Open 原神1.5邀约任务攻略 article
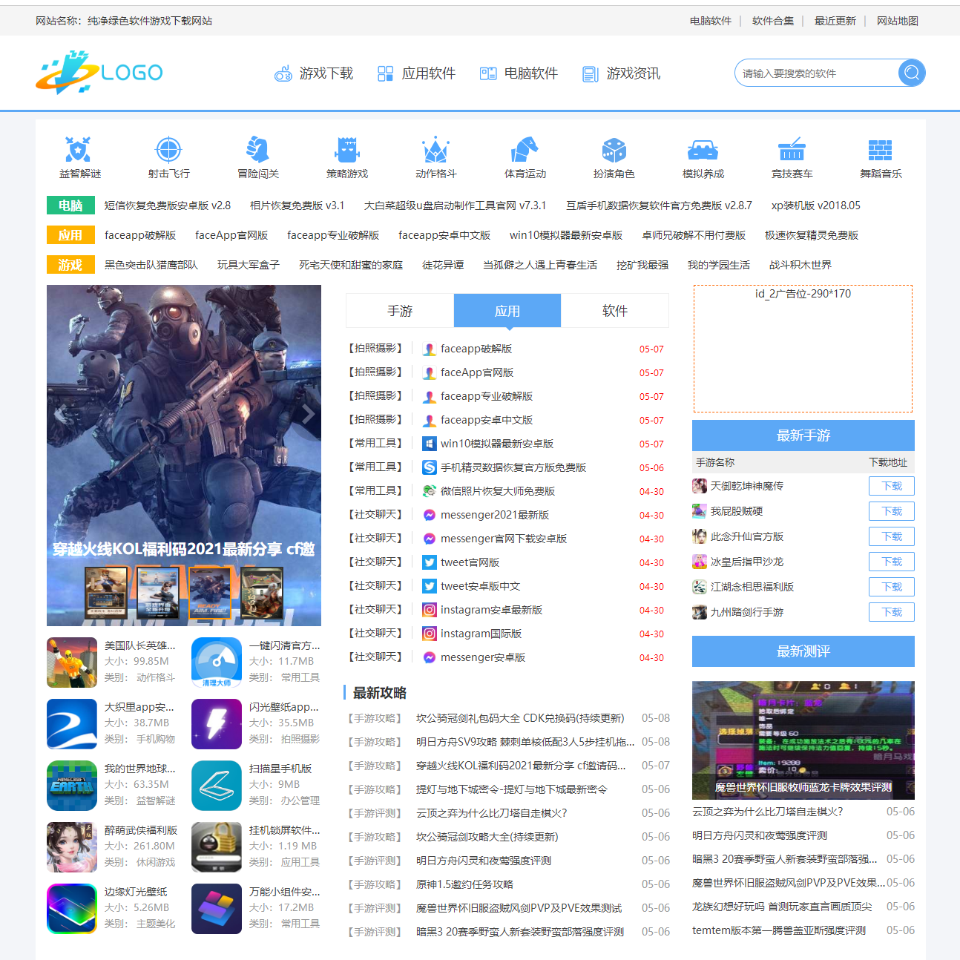The image size is (960, 960). click(x=464, y=884)
